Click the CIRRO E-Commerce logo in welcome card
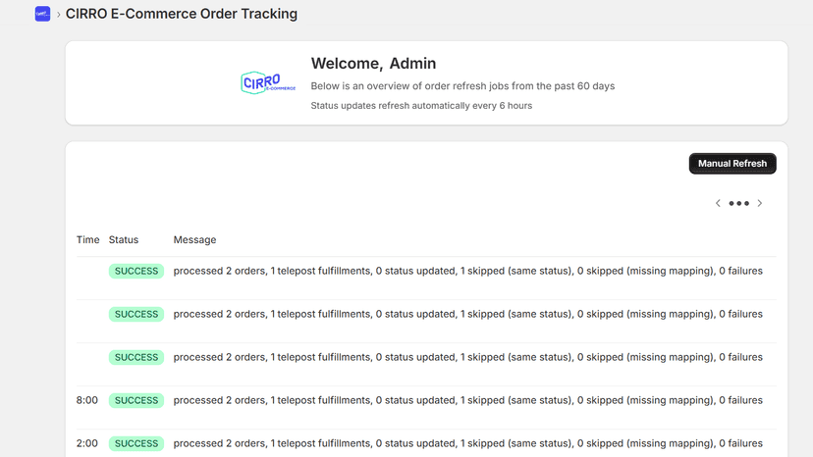 [268, 83]
